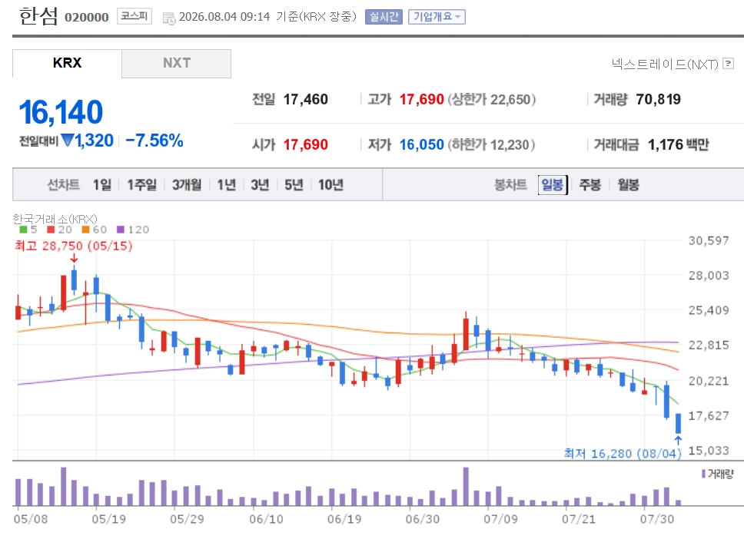Show the 1년 line chart
The height and width of the screenshot is (539, 744).
226,184
